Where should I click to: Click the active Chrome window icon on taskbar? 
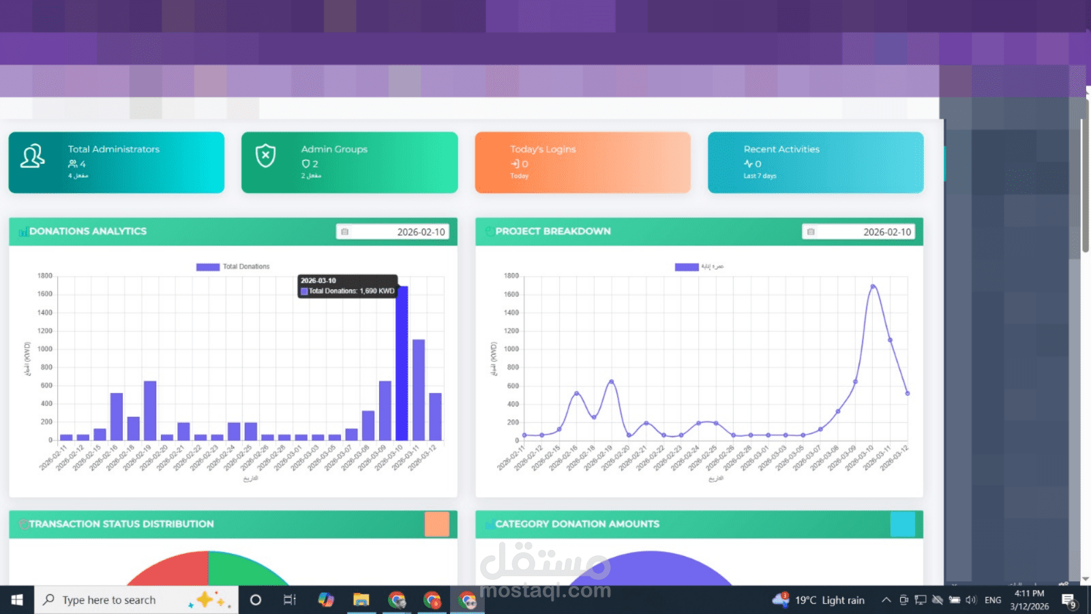467,600
